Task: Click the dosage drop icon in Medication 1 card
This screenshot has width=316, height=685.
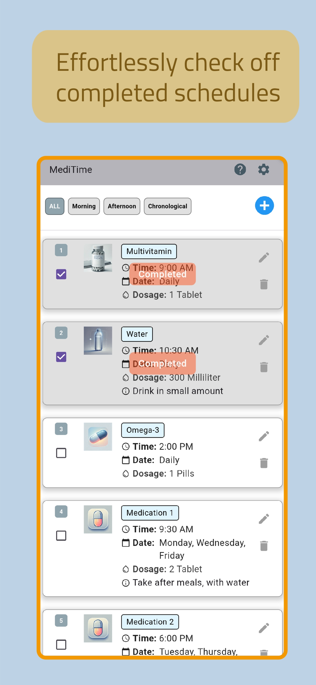Action: 126,569
